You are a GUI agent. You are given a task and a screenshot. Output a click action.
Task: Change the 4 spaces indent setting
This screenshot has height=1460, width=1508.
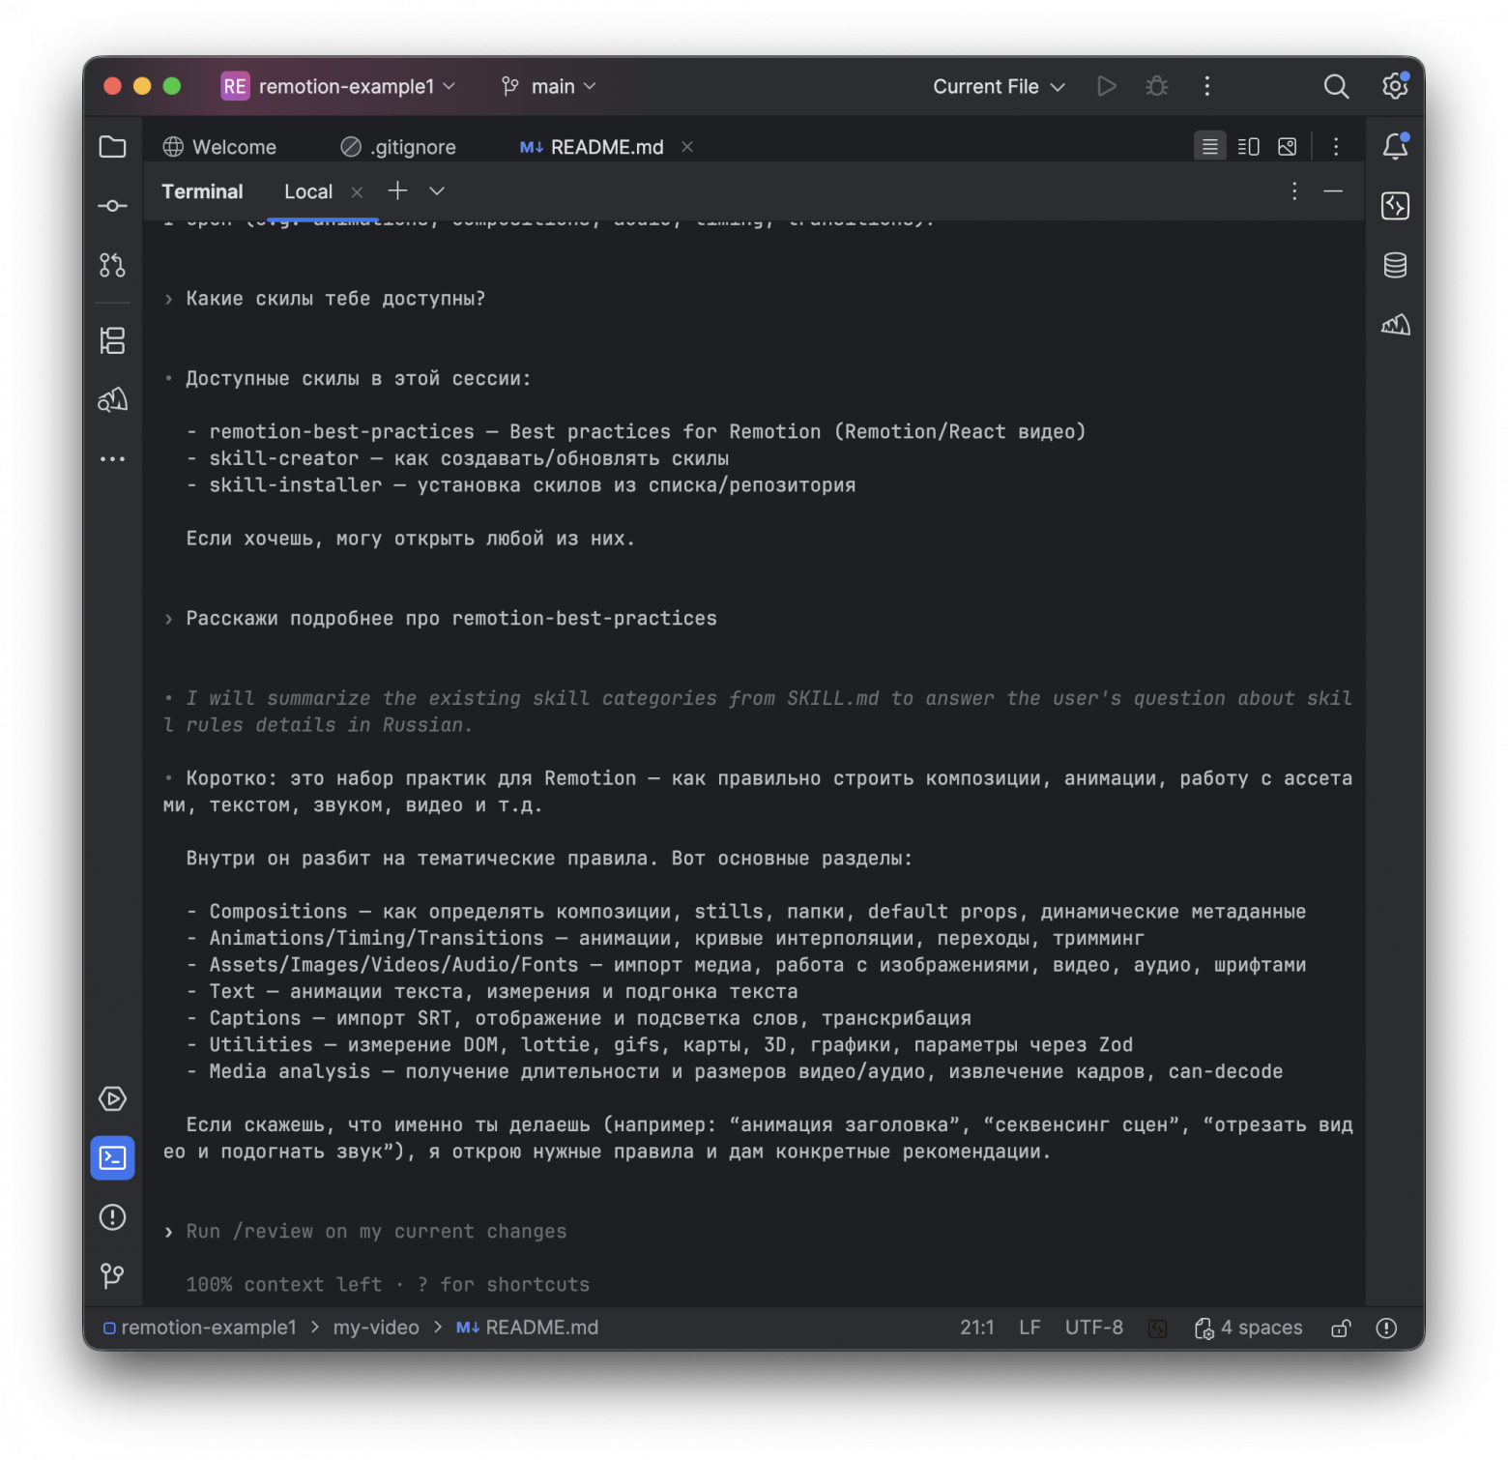(1249, 1328)
